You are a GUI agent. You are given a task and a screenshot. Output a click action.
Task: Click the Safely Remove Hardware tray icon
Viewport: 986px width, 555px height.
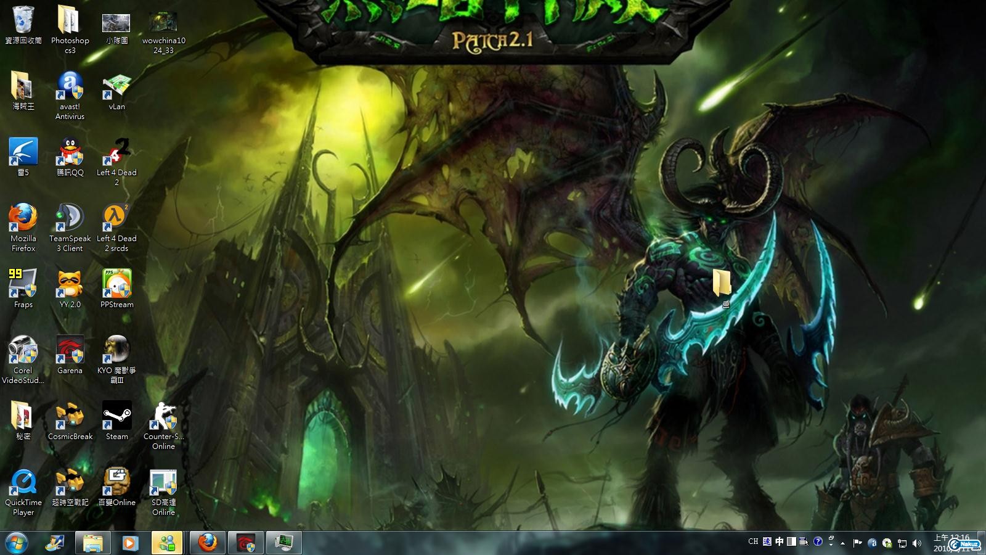[887, 543]
